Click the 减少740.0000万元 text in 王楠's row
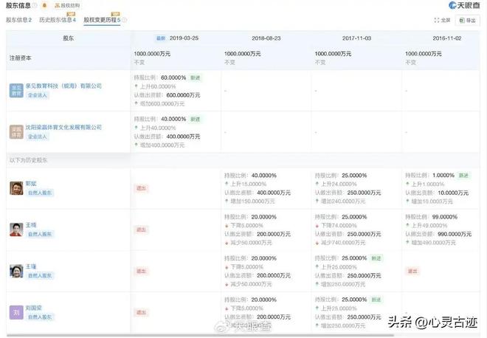Image resolution: width=487 pixels, height=338 pixels. click(343, 243)
